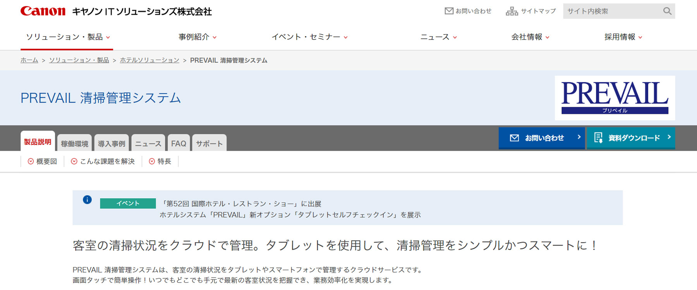Click the PREVAIL logo image

615,98
